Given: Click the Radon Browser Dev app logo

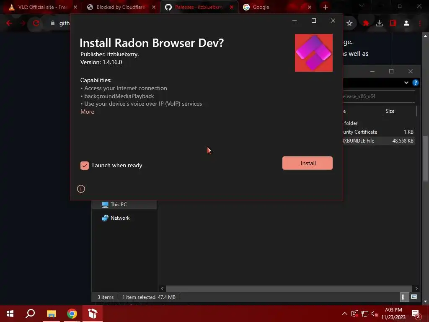Looking at the screenshot, I should tap(314, 53).
